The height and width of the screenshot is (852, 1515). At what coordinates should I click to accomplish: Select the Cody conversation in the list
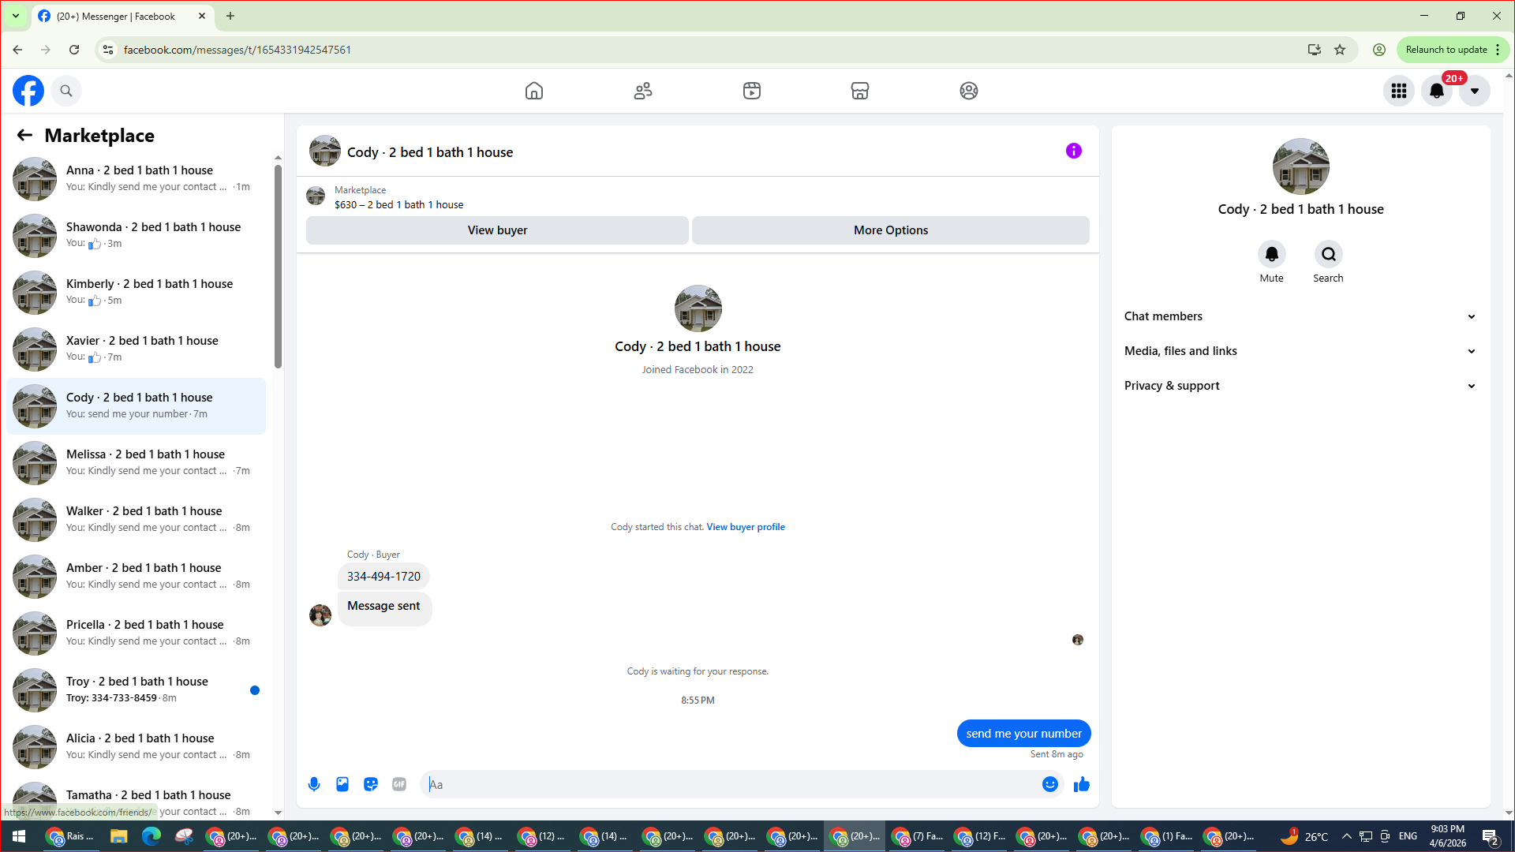(137, 406)
